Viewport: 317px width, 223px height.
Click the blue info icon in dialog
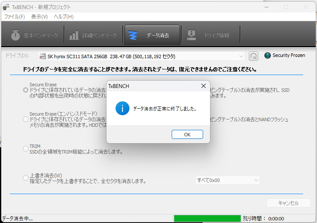tap(122, 109)
